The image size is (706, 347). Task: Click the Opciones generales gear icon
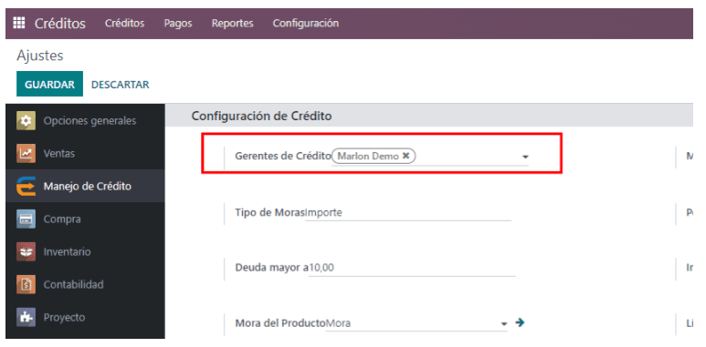tap(26, 121)
